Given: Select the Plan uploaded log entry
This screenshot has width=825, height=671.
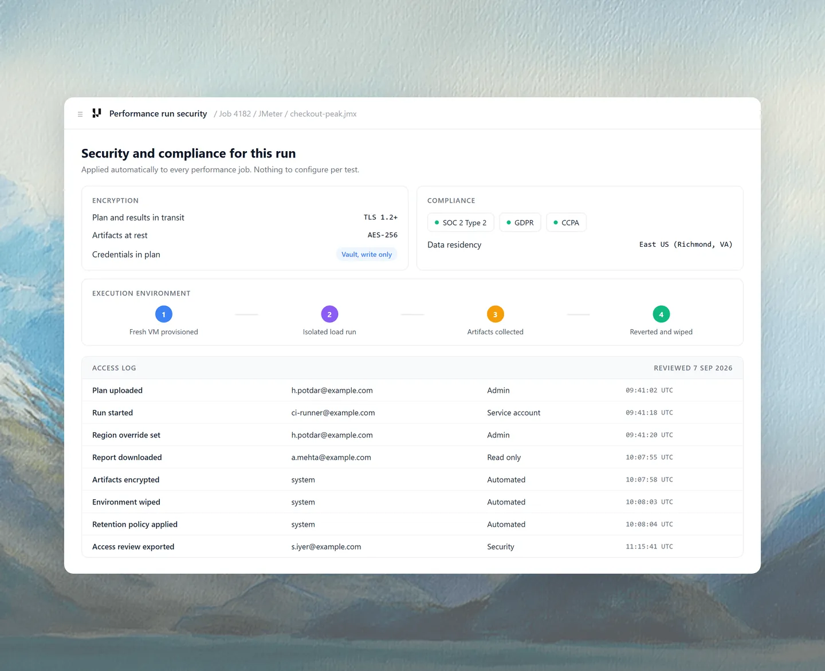Looking at the screenshot, I should click(x=412, y=390).
